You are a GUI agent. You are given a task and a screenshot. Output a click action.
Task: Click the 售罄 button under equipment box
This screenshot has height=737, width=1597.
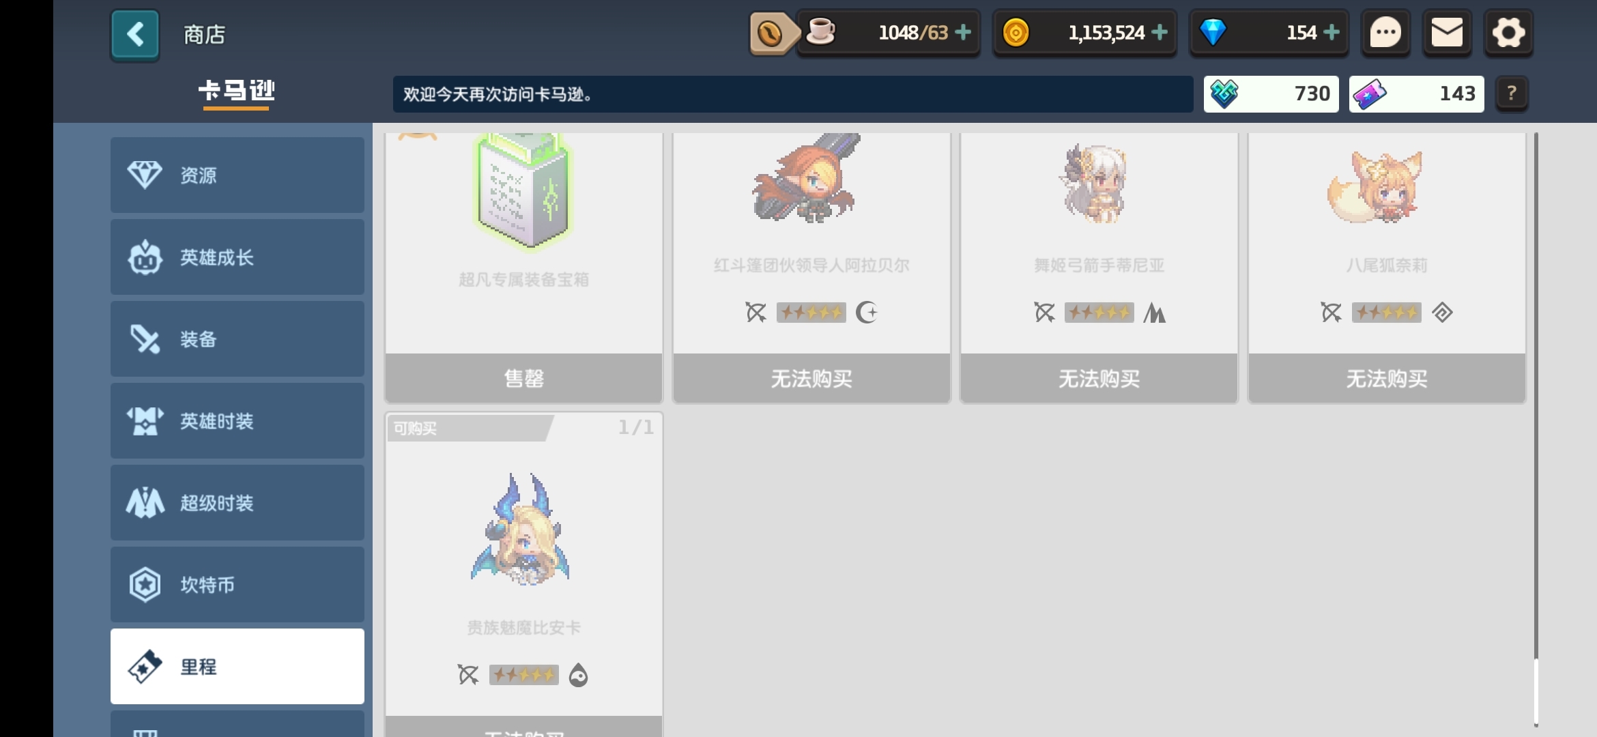coord(523,378)
